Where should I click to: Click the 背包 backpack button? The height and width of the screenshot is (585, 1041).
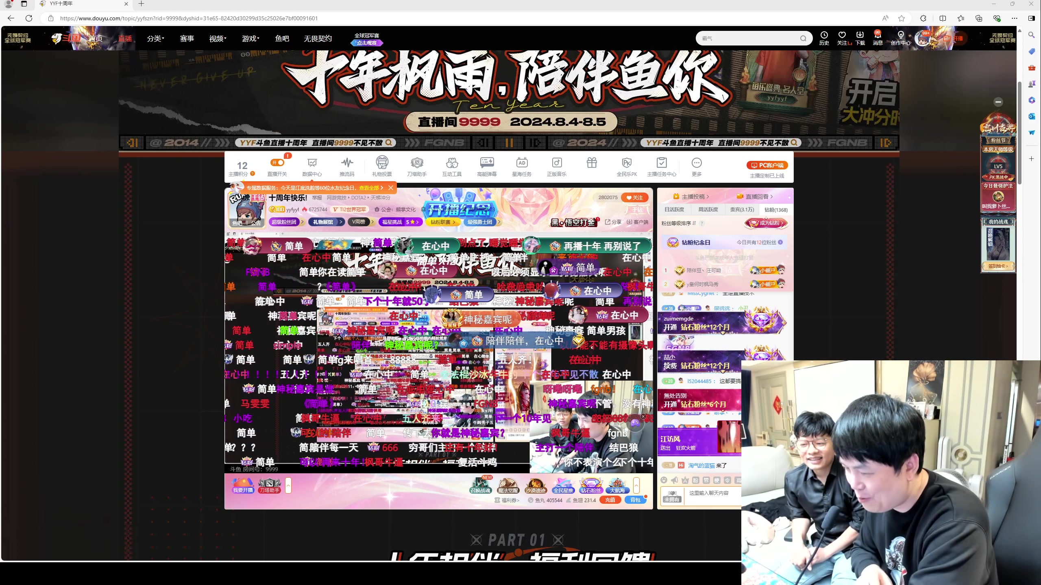pos(635,500)
